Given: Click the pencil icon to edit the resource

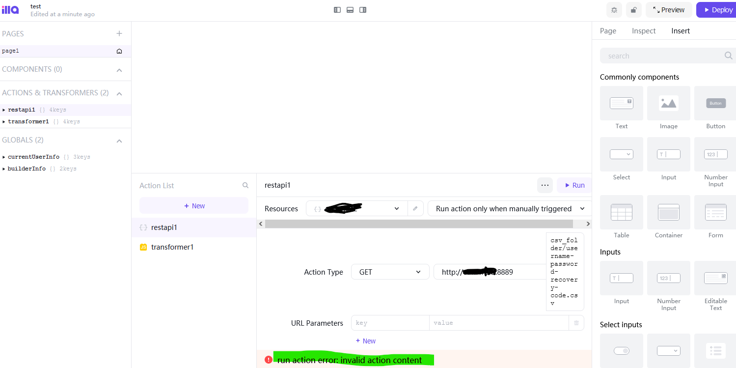Looking at the screenshot, I should [415, 208].
